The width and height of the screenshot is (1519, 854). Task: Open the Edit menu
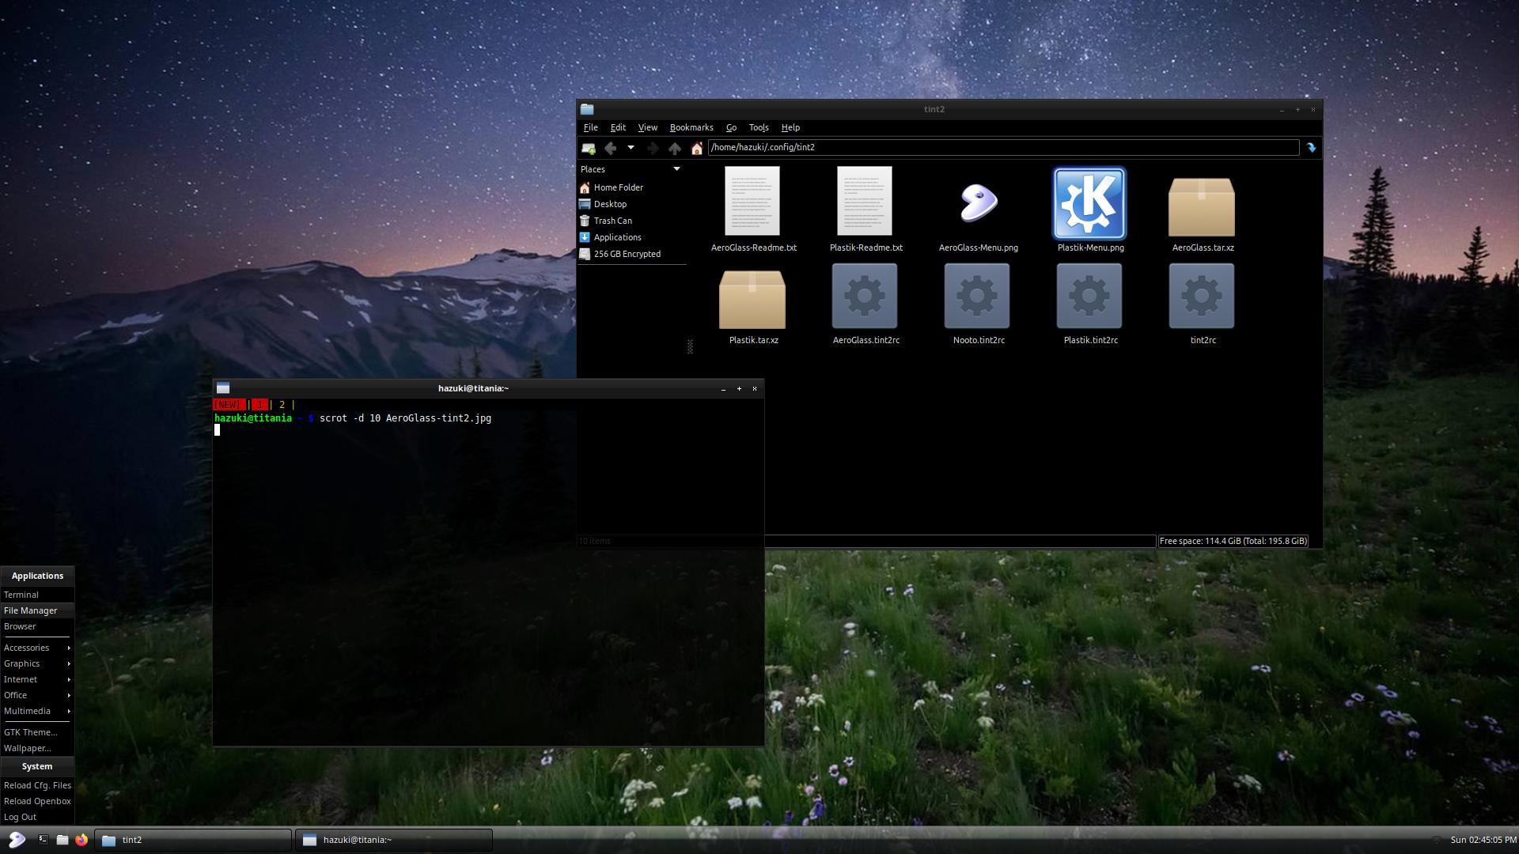[618, 127]
